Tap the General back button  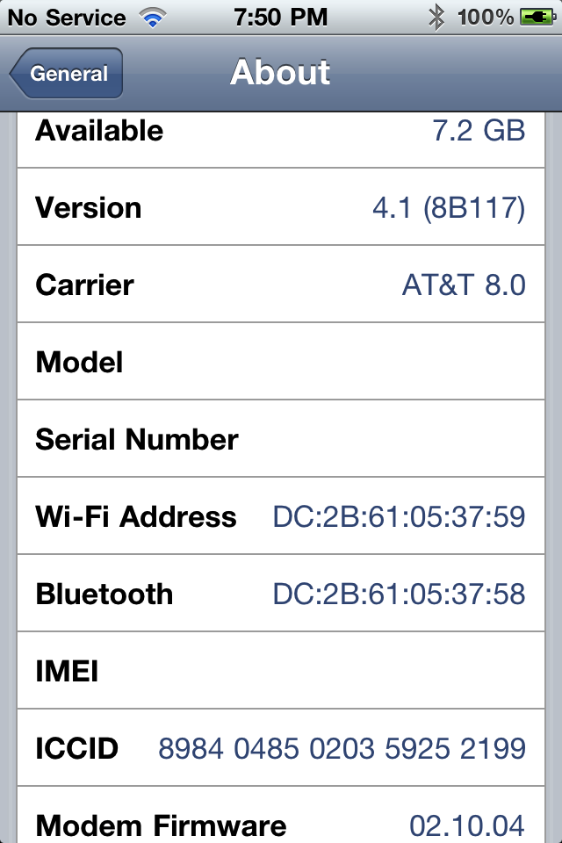pos(67,74)
